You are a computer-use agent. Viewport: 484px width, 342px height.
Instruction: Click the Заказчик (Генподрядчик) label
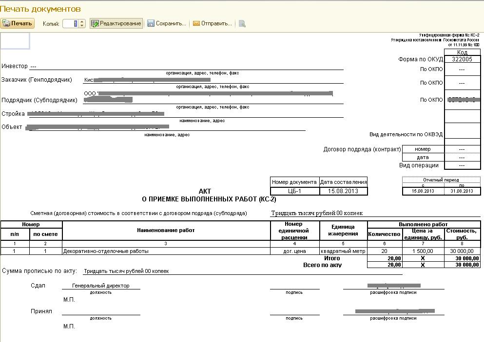37,80
